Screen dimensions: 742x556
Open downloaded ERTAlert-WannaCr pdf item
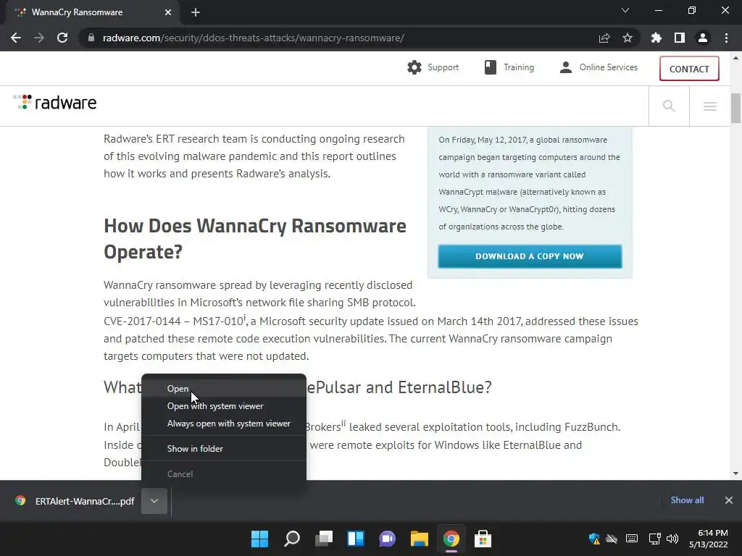coord(75,501)
